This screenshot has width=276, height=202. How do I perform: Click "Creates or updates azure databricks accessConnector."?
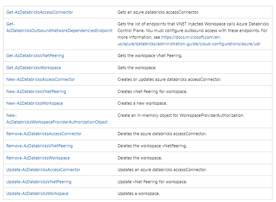[x=170, y=79]
